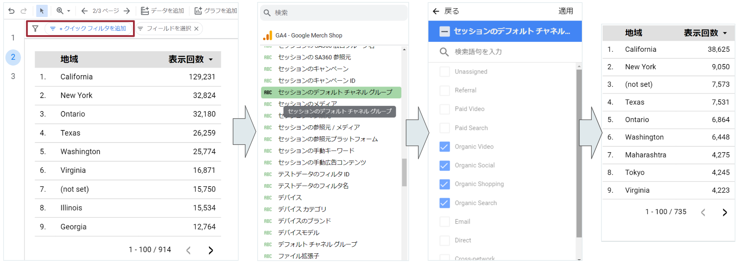Image resolution: width=739 pixels, height=264 pixels.
Task: Choose デバイス カテゴリ from field list
Action: click(302, 209)
